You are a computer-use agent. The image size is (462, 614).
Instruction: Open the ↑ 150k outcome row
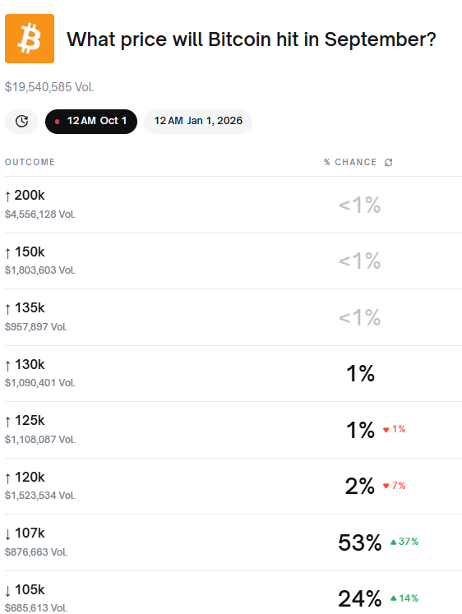233,261
